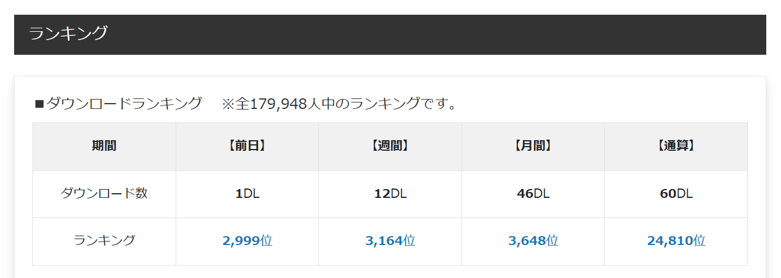
Task: Click the ■ bullet before ダウンロードランキング
Action: [x=40, y=105]
